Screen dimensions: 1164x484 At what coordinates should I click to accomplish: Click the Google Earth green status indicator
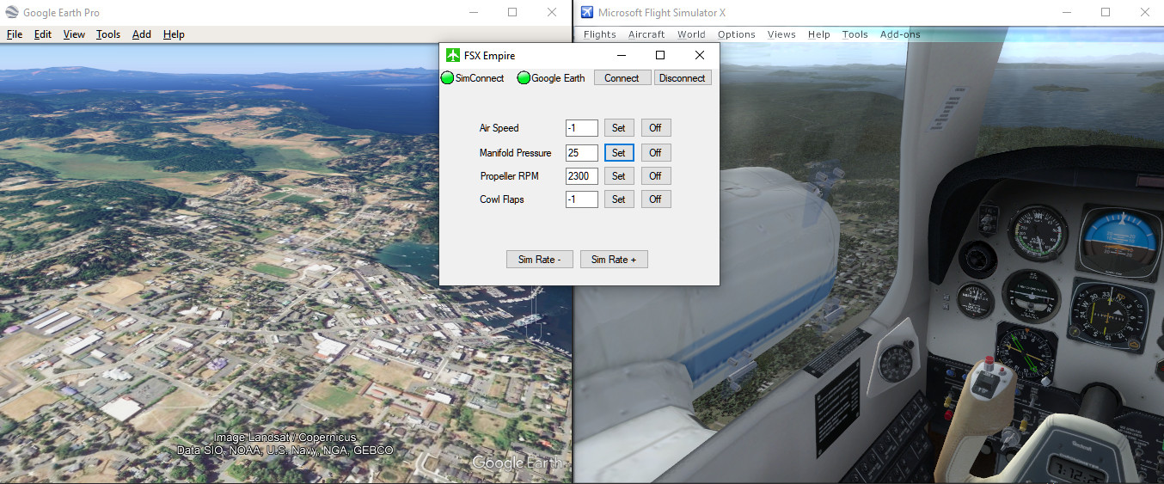(x=524, y=78)
